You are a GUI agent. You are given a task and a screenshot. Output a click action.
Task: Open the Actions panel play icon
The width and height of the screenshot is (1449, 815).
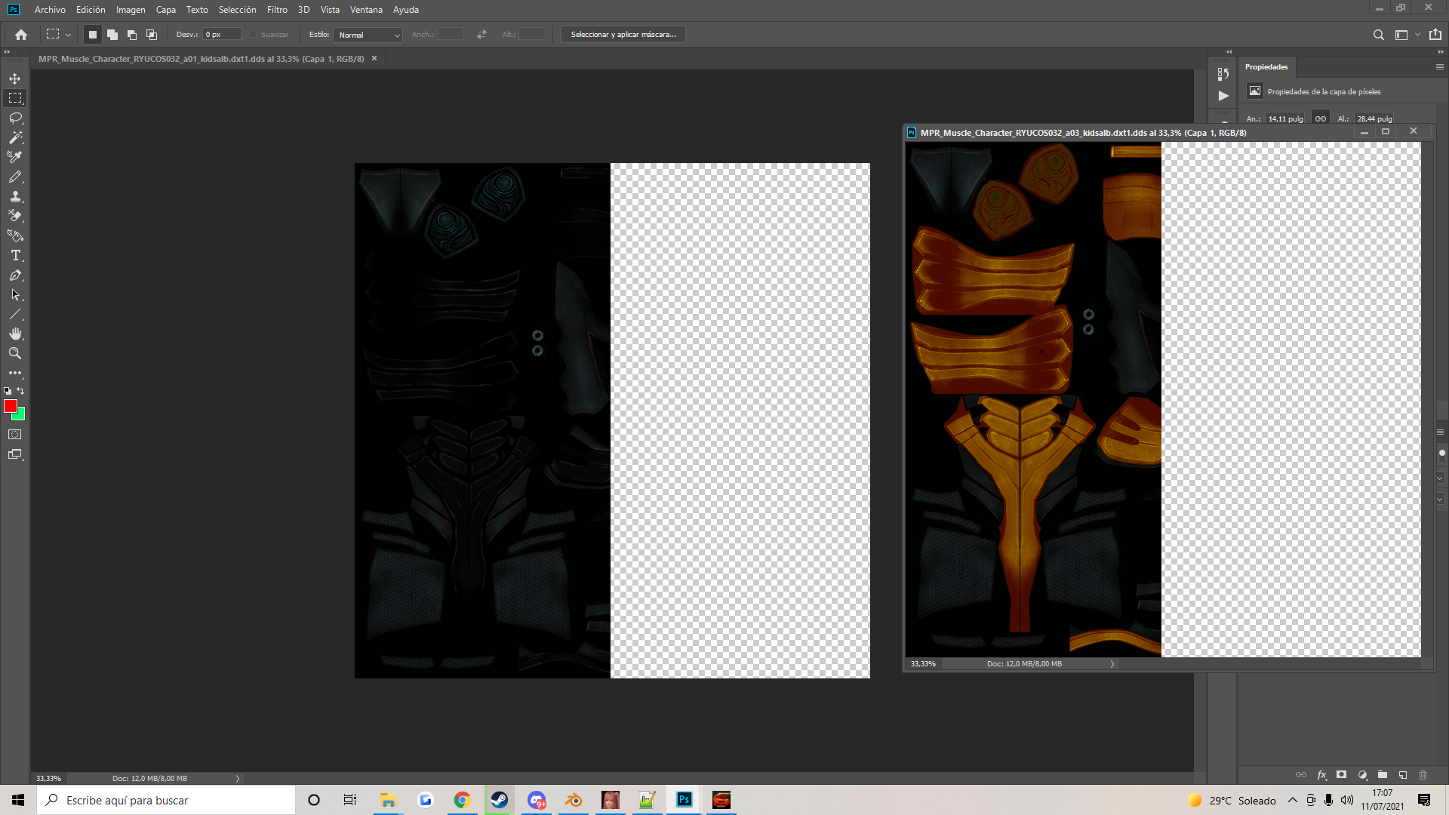(1223, 96)
